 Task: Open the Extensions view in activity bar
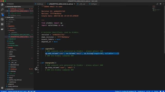[2, 24]
